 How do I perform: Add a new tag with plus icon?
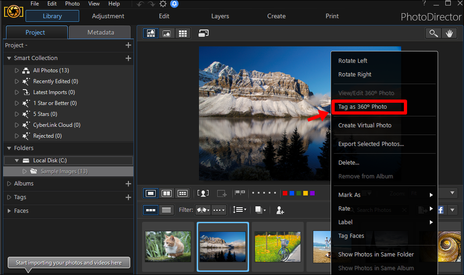click(128, 197)
